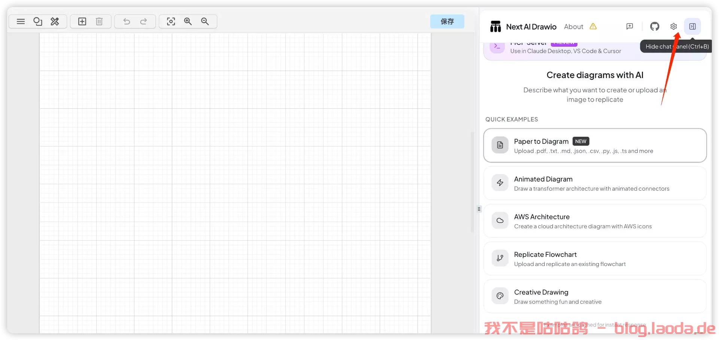Screen dimensions: 719x340
Task: Click the redo arrow
Action: [x=143, y=22]
